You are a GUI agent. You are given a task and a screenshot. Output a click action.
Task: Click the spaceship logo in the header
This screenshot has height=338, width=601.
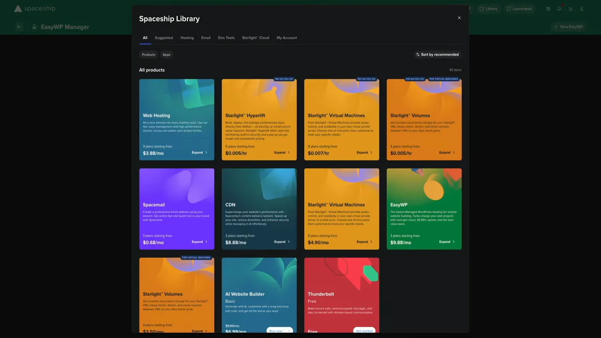(34, 8)
